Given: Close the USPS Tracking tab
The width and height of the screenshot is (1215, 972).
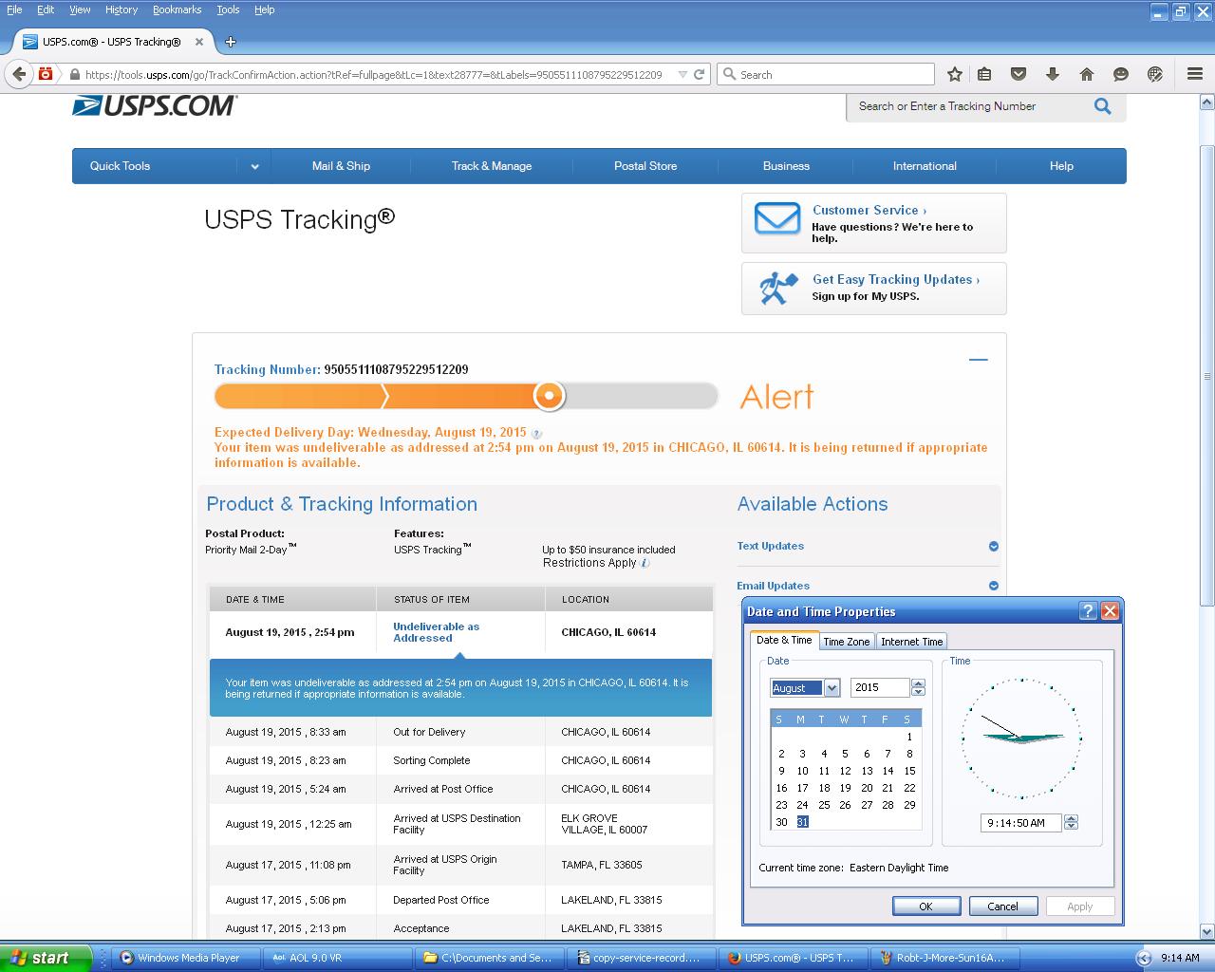Looking at the screenshot, I should click(x=199, y=42).
